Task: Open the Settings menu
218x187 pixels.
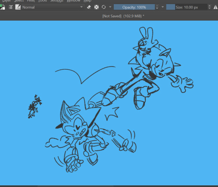Action: [57, 1]
